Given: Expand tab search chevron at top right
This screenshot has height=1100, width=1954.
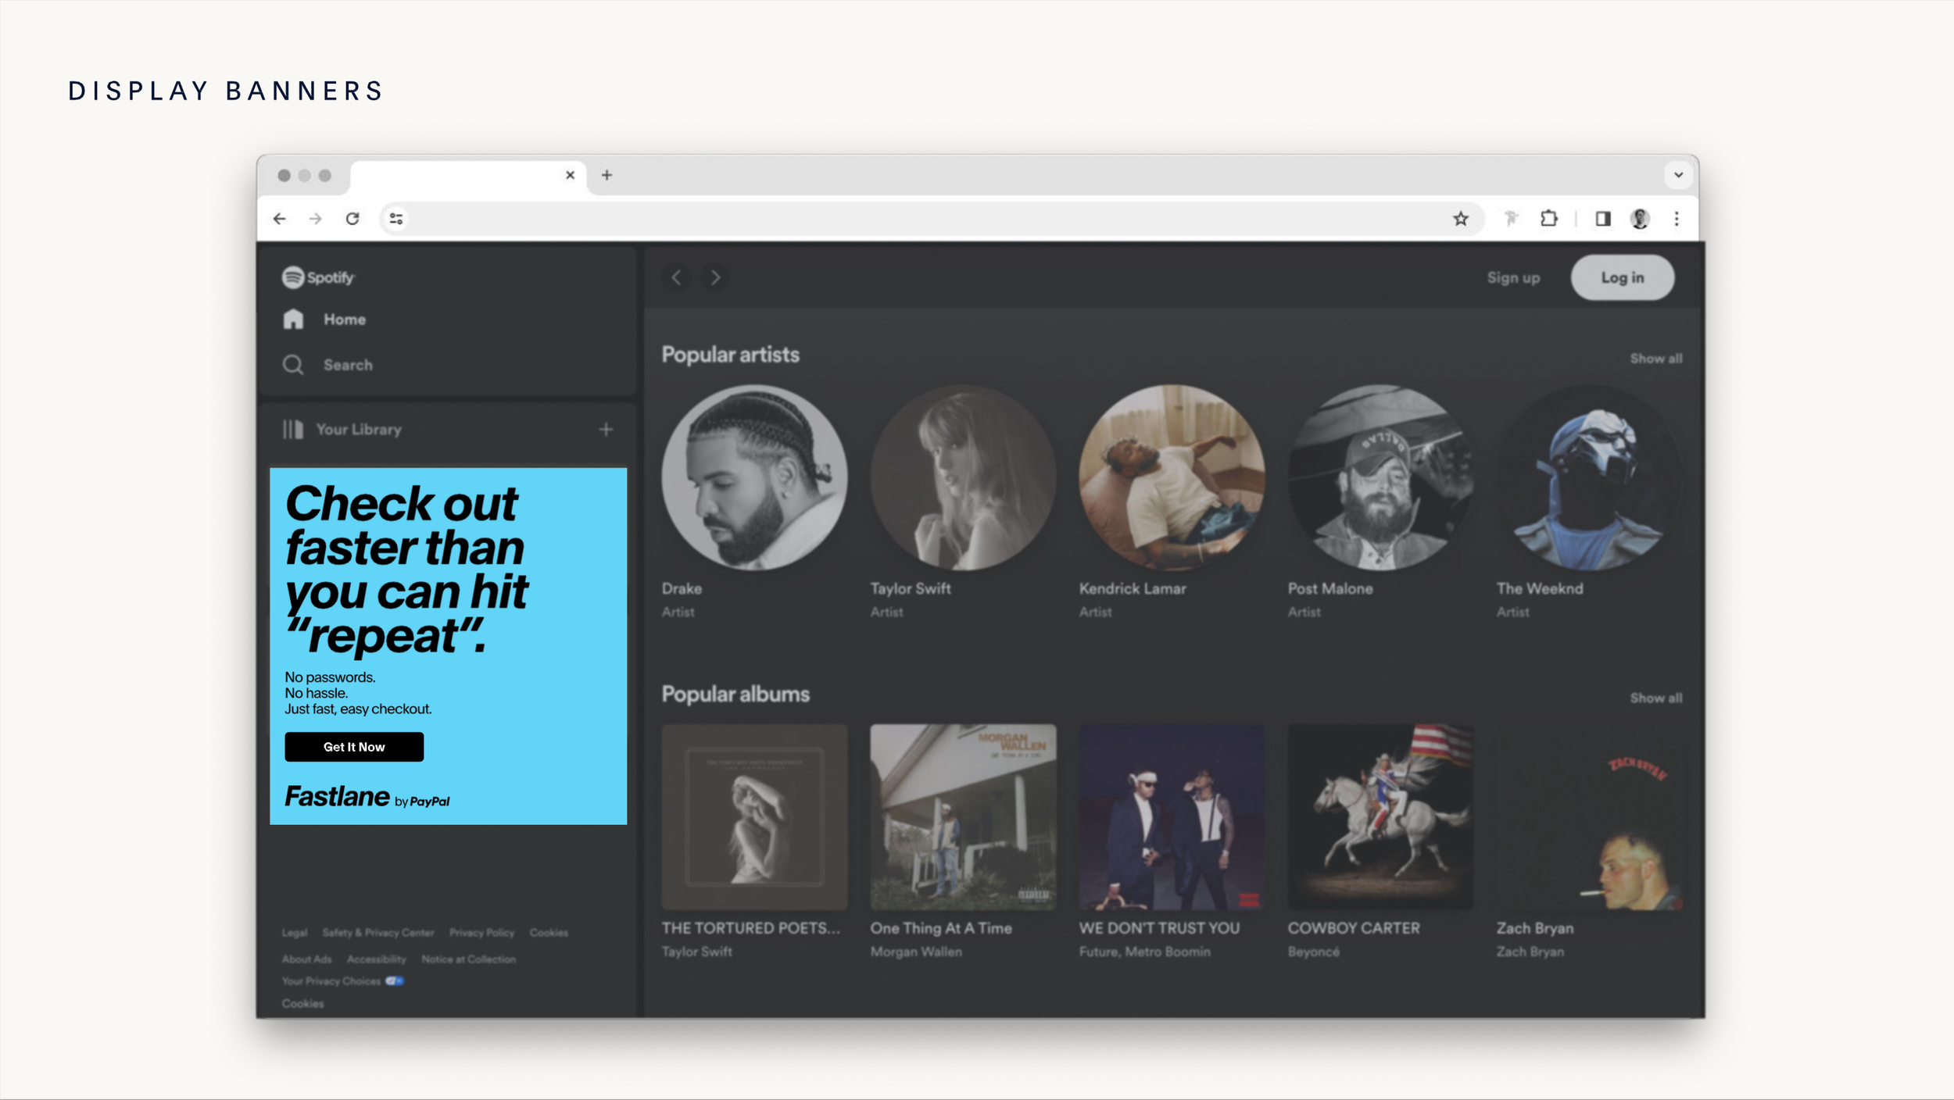Looking at the screenshot, I should [1678, 175].
